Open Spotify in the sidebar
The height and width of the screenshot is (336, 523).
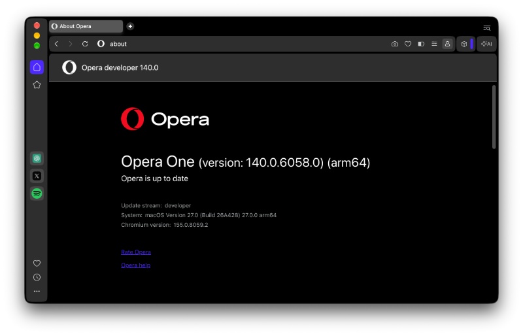coord(37,193)
